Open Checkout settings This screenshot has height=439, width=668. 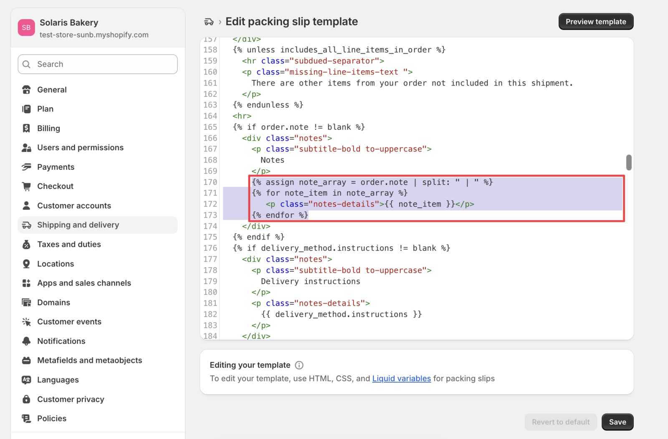point(98,186)
